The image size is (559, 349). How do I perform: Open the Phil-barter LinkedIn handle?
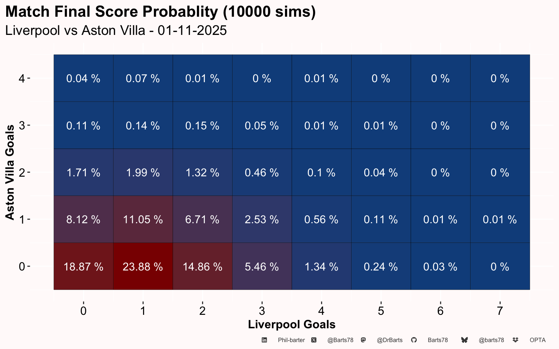click(x=291, y=340)
